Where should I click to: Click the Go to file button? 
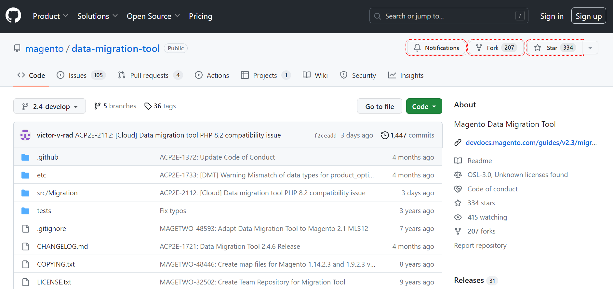coord(380,106)
